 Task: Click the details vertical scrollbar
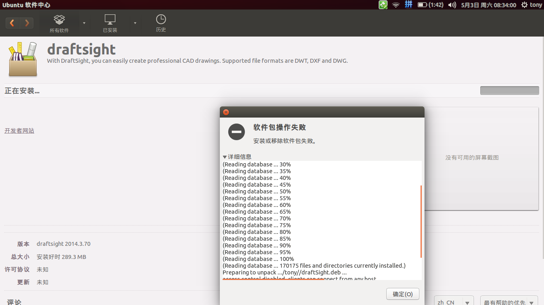tap(421, 221)
